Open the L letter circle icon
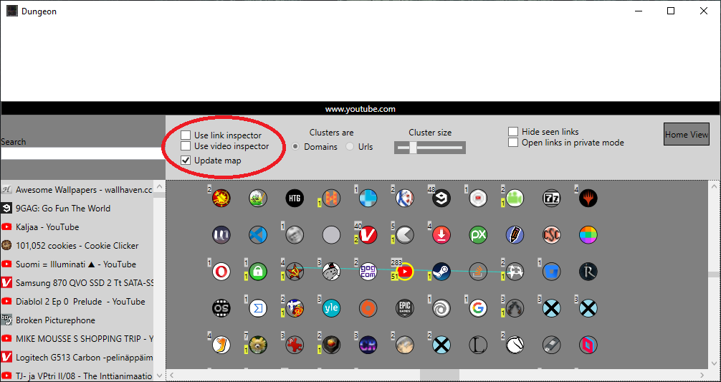 478,345
